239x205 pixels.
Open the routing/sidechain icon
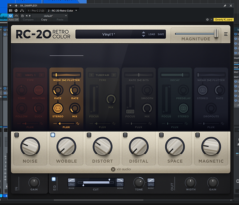point(22,10)
